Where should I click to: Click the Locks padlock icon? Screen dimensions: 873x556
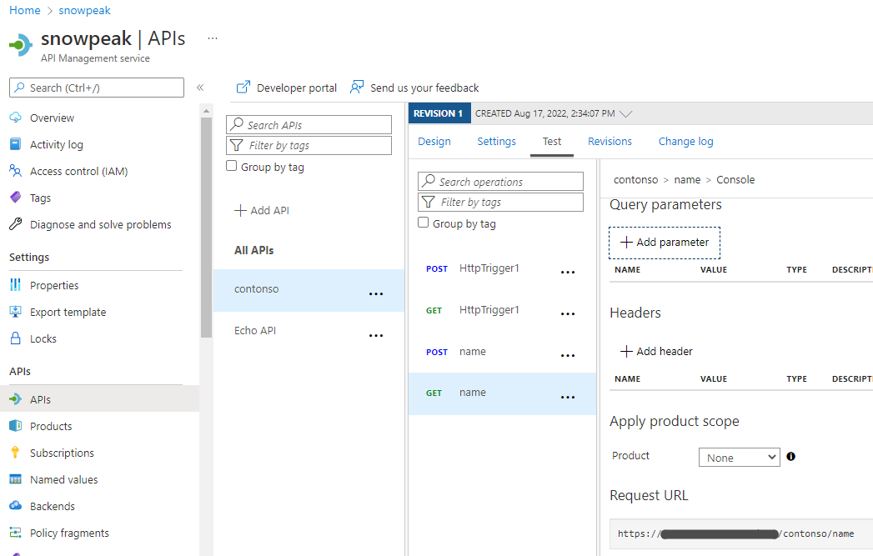(x=16, y=338)
